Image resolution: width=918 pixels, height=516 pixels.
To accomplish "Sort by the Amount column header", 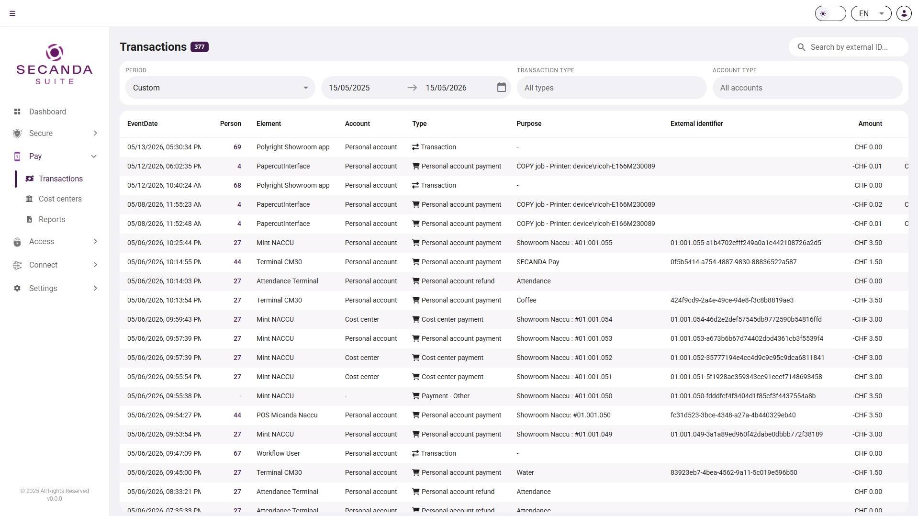I will pos(870,123).
